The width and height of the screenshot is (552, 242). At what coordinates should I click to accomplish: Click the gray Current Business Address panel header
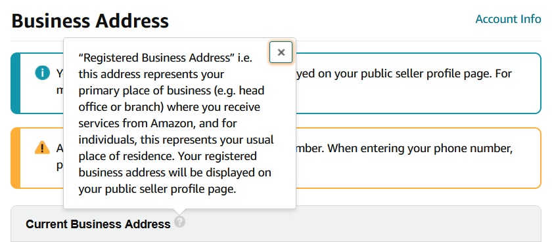[275, 224]
